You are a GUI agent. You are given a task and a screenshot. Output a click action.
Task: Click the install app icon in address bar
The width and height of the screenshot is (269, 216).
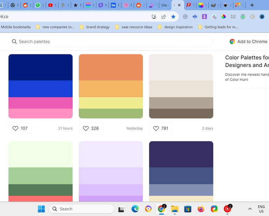click(154, 16)
